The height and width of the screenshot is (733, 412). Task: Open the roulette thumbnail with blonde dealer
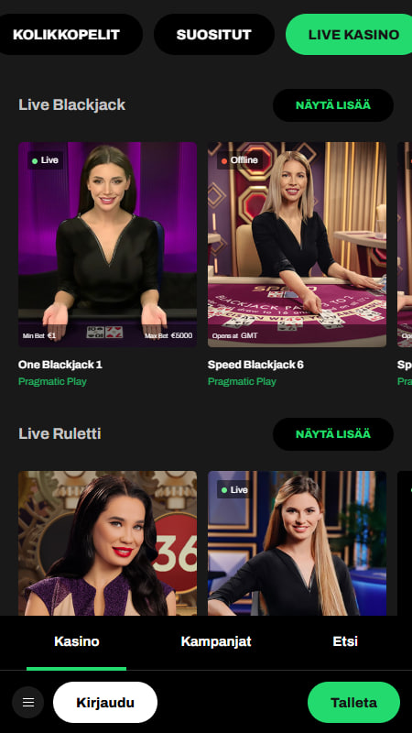click(297, 543)
